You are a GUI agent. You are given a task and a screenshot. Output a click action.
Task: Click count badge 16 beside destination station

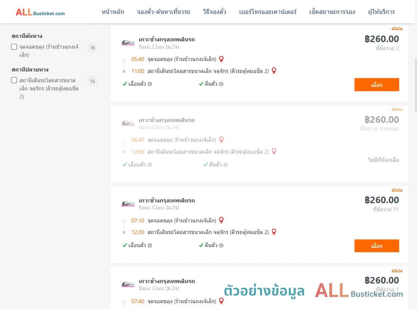click(92, 81)
